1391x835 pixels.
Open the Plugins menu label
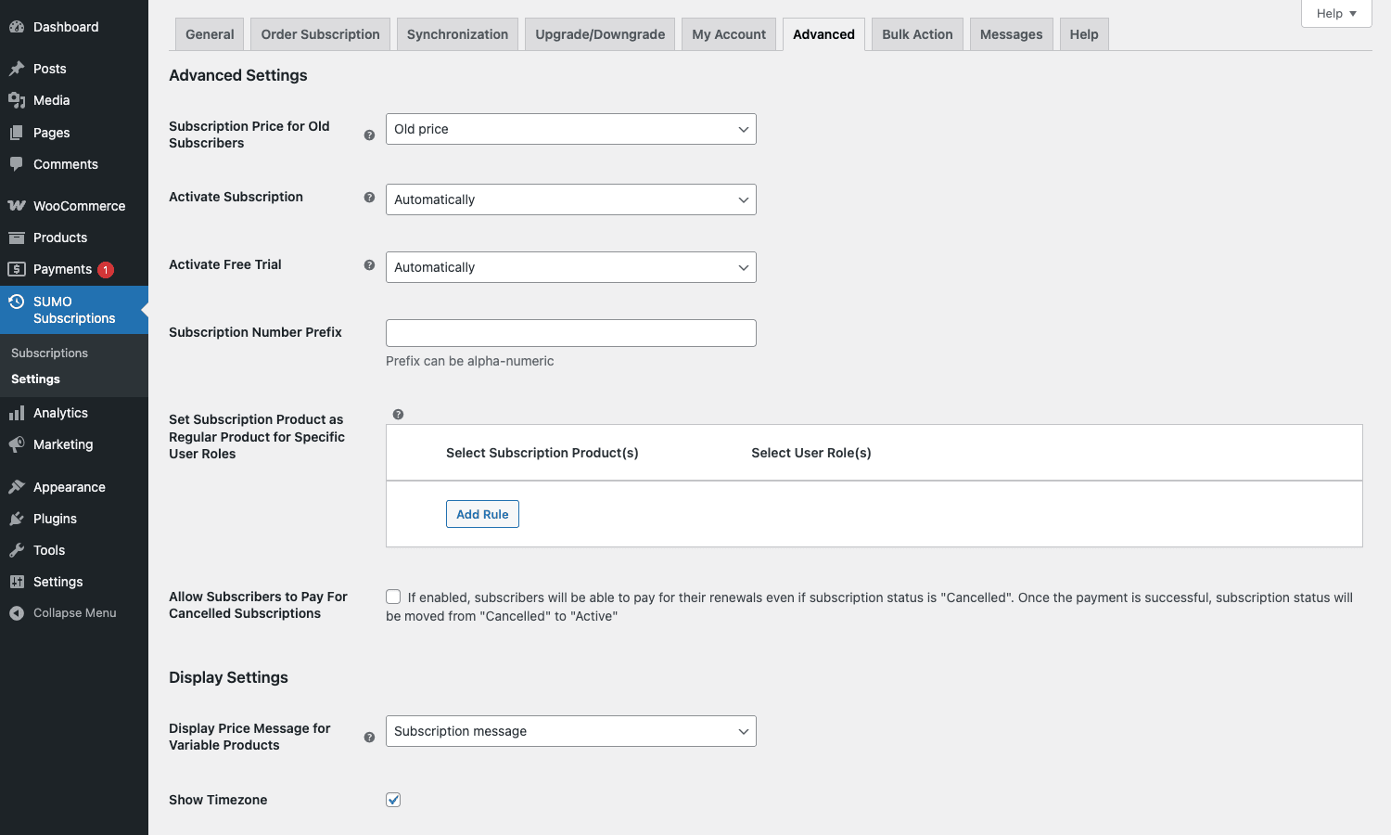pyautogui.click(x=55, y=519)
